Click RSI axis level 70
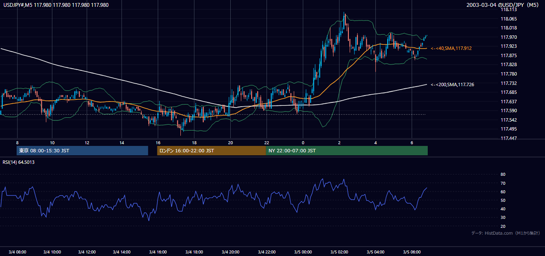545x256 pixels. (x=503, y=183)
